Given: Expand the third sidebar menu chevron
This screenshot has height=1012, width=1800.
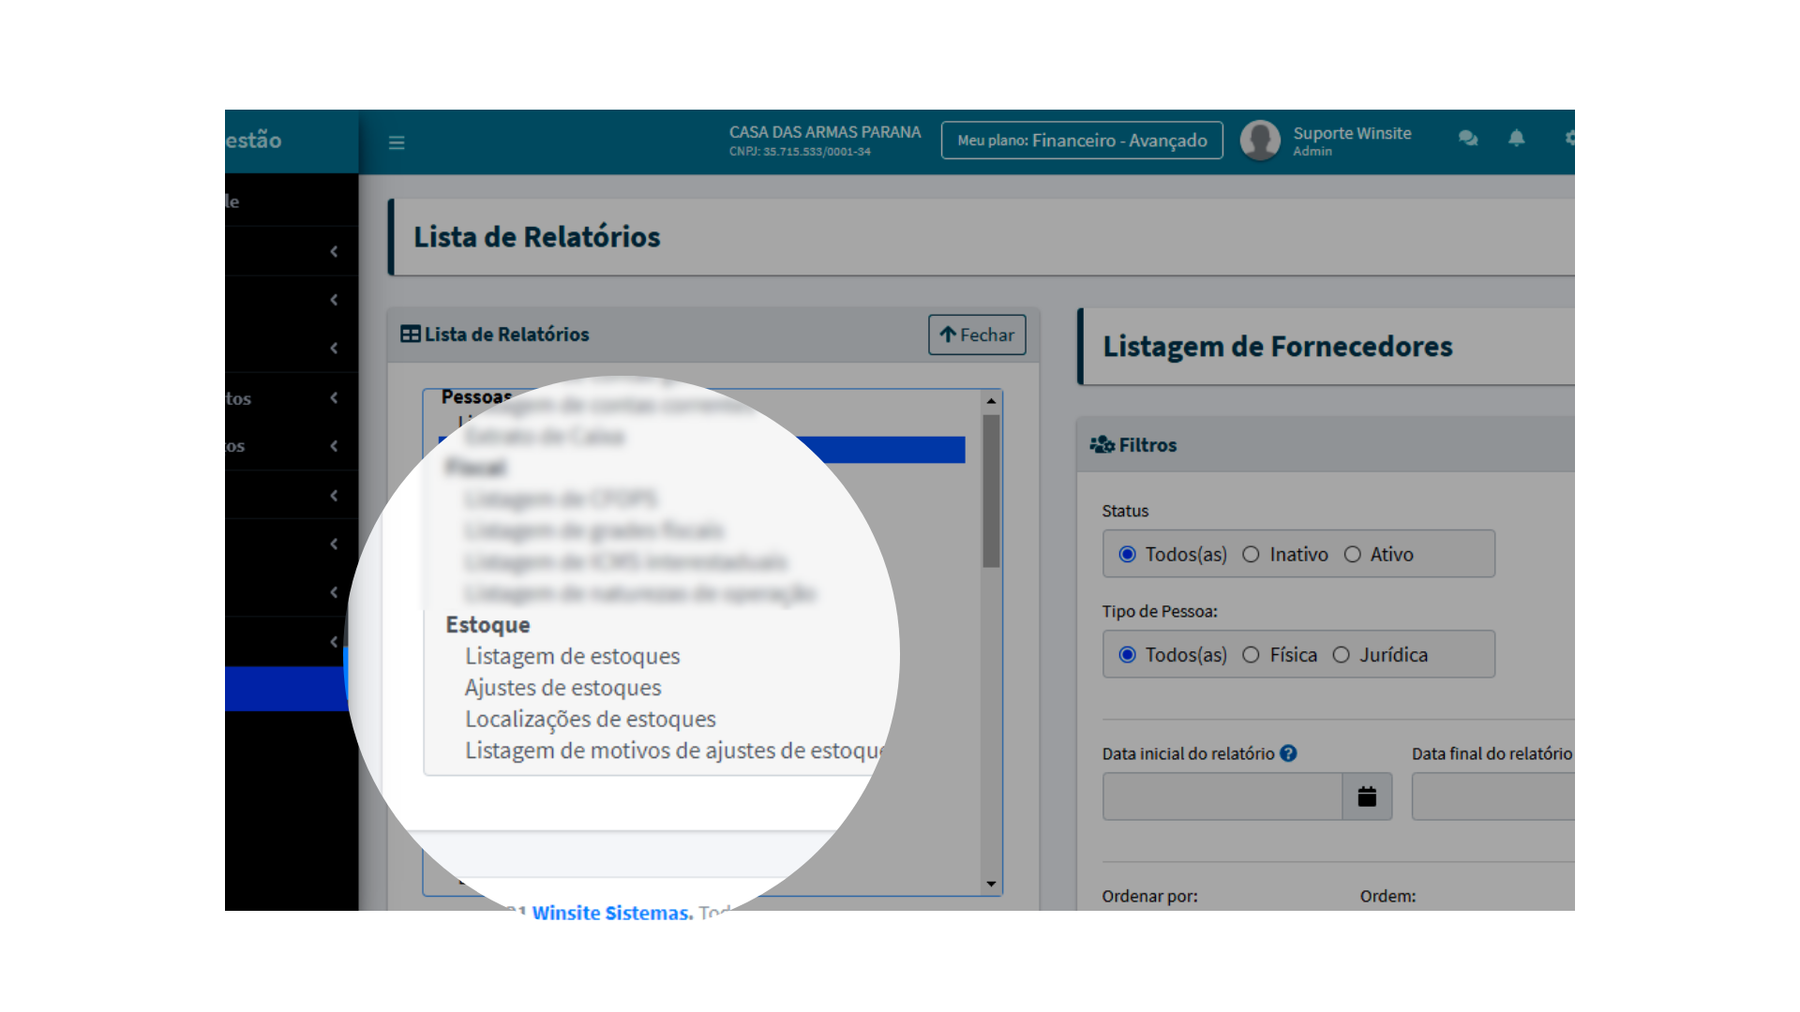Looking at the screenshot, I should click(x=334, y=349).
